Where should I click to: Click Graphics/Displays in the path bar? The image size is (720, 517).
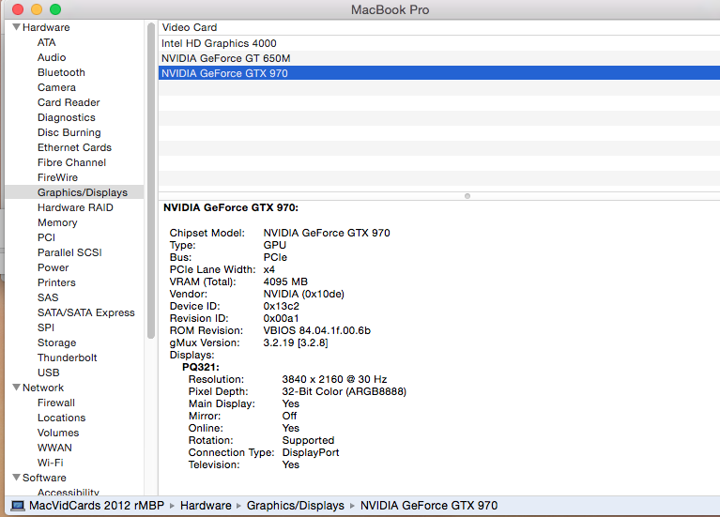click(296, 506)
